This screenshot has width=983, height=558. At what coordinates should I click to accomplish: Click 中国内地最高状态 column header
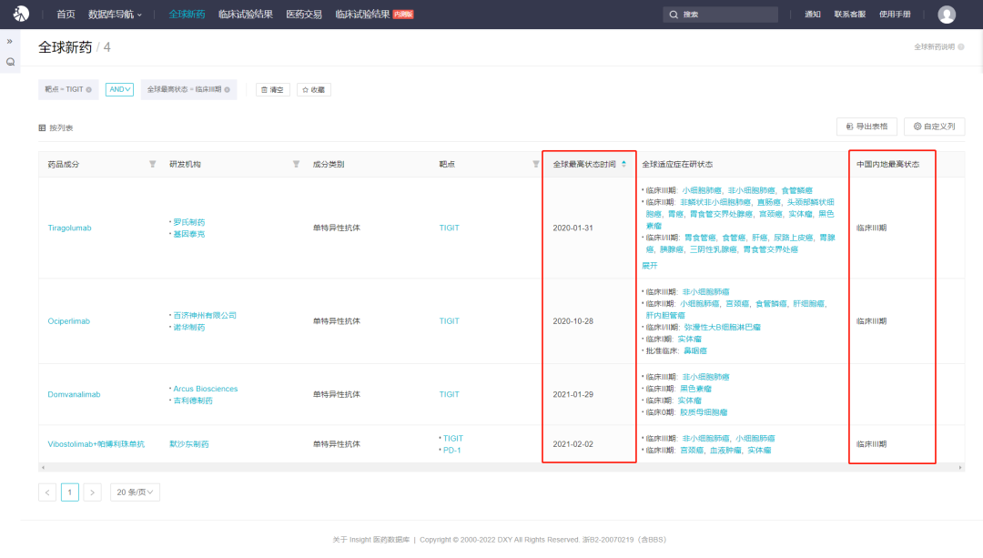pyautogui.click(x=887, y=164)
